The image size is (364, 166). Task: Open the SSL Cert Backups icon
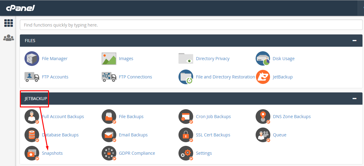coord(186,135)
